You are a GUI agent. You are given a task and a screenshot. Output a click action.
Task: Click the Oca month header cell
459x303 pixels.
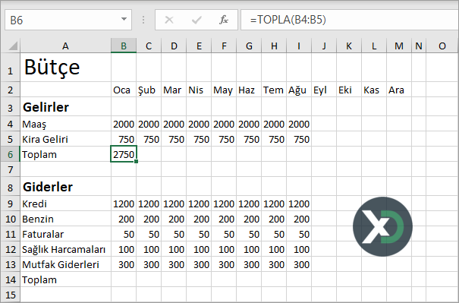click(x=124, y=90)
